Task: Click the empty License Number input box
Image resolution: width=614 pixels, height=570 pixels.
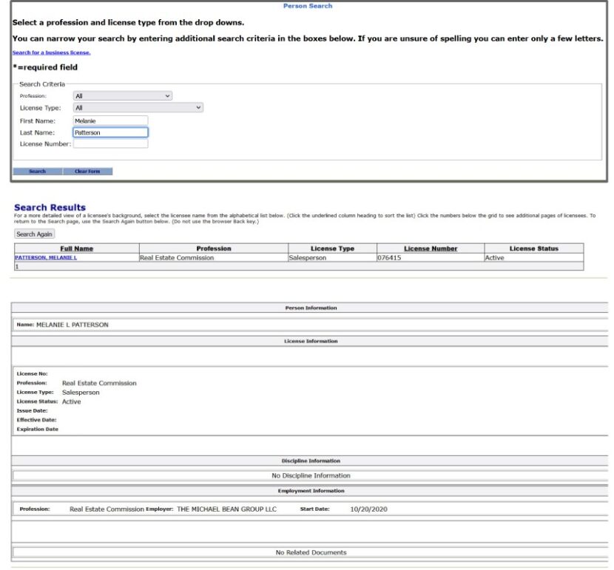Action: (110, 144)
